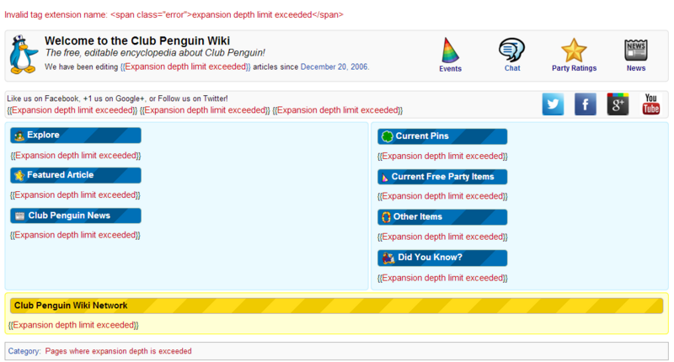
Task: Click the Explore section header
Action: (76, 136)
